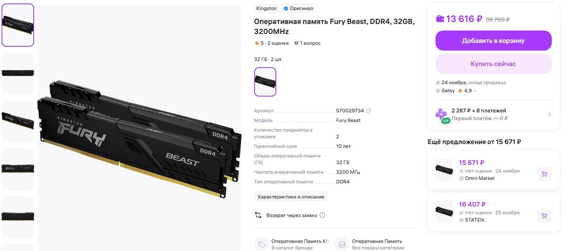Open the 2 287 ₽ installment details arrow
The image size is (575, 251).
(x=549, y=114)
